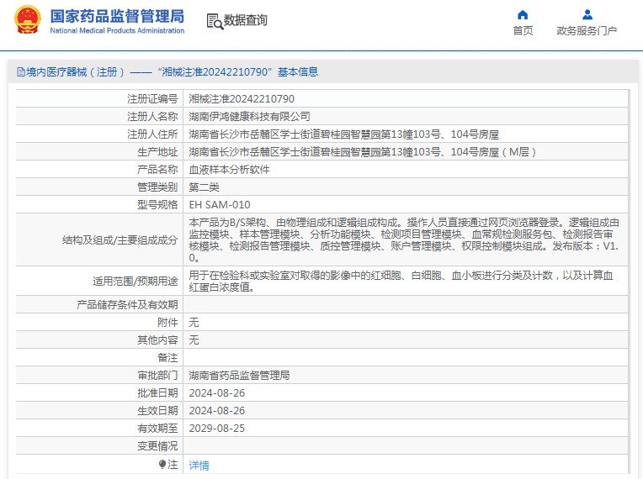Click the house icon above 首页
The height and width of the screenshot is (479, 643).
(x=523, y=14)
